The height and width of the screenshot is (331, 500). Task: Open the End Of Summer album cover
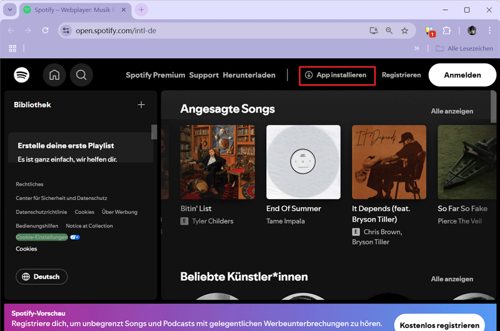[303, 162]
